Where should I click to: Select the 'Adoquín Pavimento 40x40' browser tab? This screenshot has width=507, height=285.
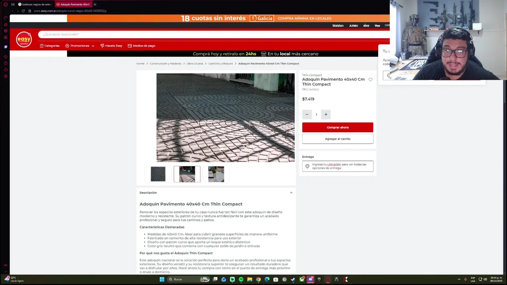[74, 4]
